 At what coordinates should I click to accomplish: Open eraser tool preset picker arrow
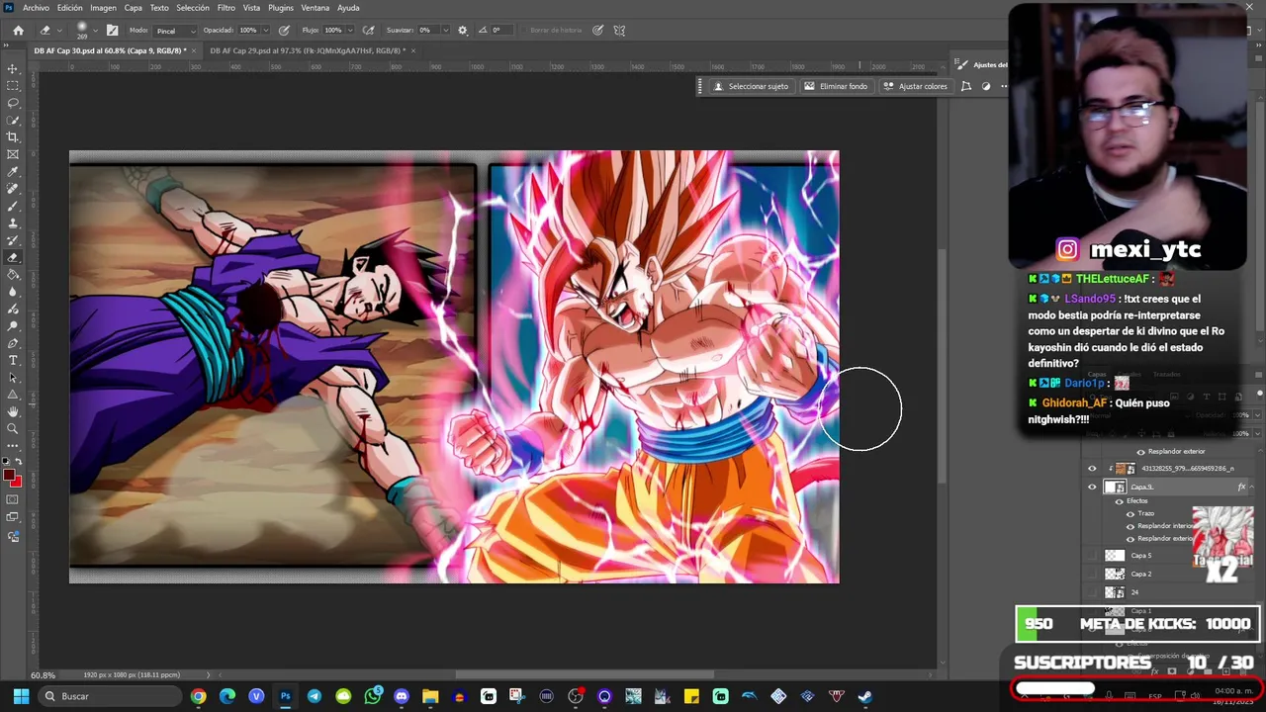pyautogui.click(x=57, y=31)
